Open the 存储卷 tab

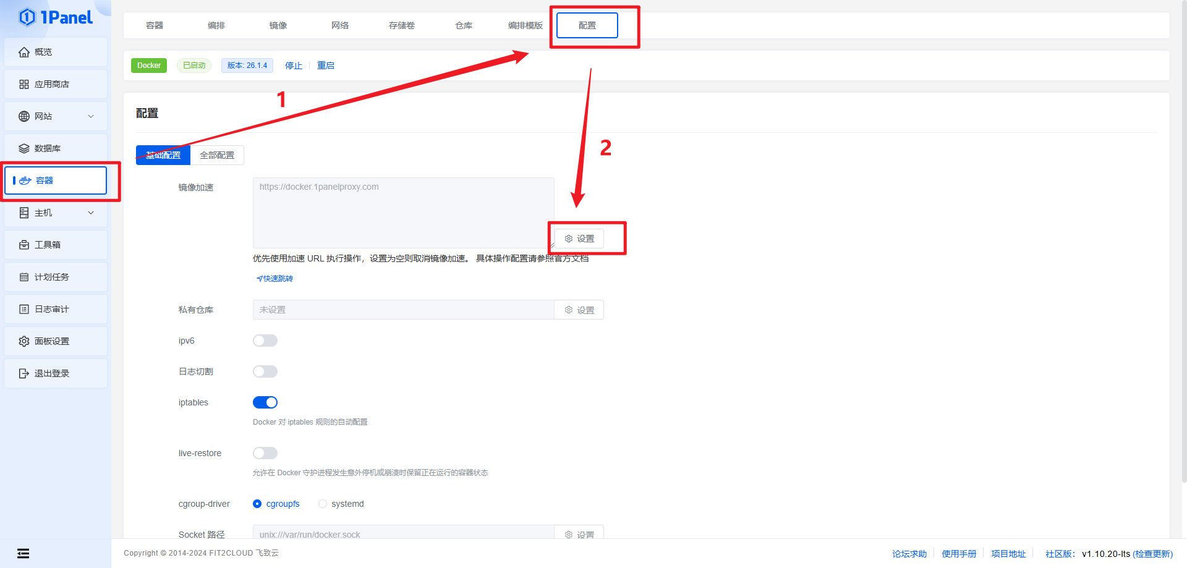tap(402, 25)
